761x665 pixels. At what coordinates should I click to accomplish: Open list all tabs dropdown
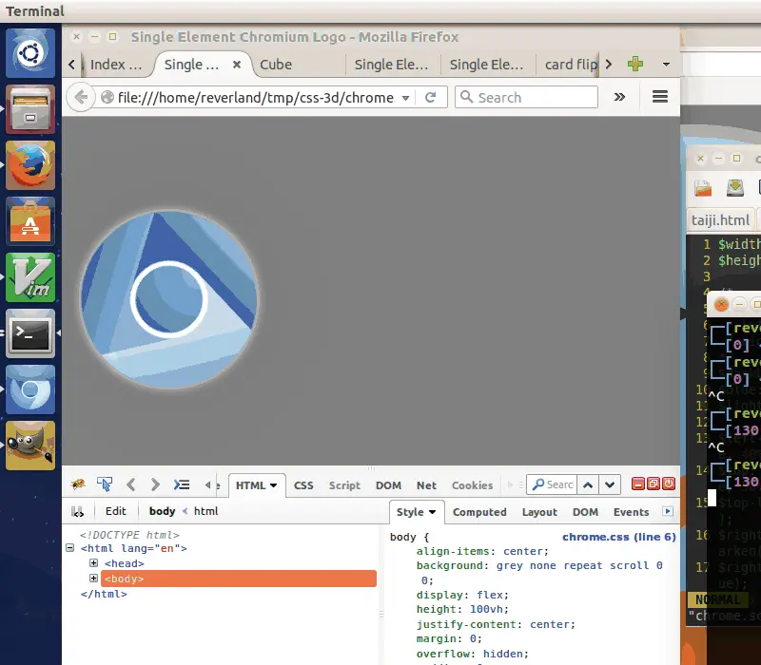coord(667,64)
